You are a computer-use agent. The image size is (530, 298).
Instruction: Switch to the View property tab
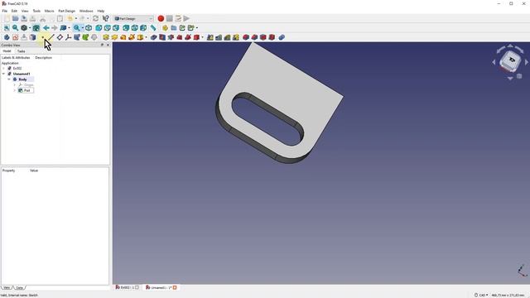[x=7, y=288]
